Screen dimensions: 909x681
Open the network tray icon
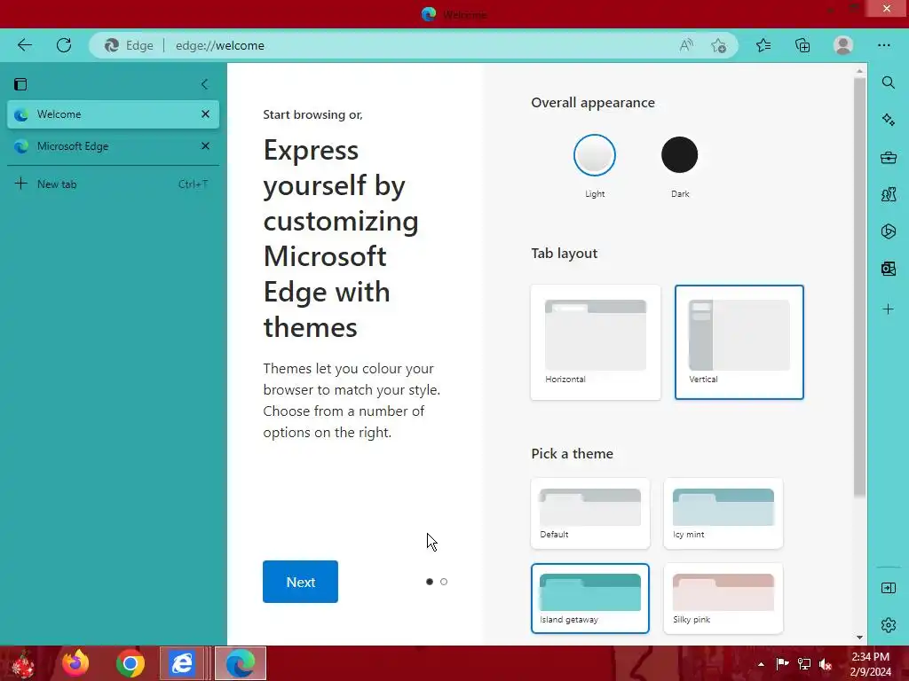804,664
